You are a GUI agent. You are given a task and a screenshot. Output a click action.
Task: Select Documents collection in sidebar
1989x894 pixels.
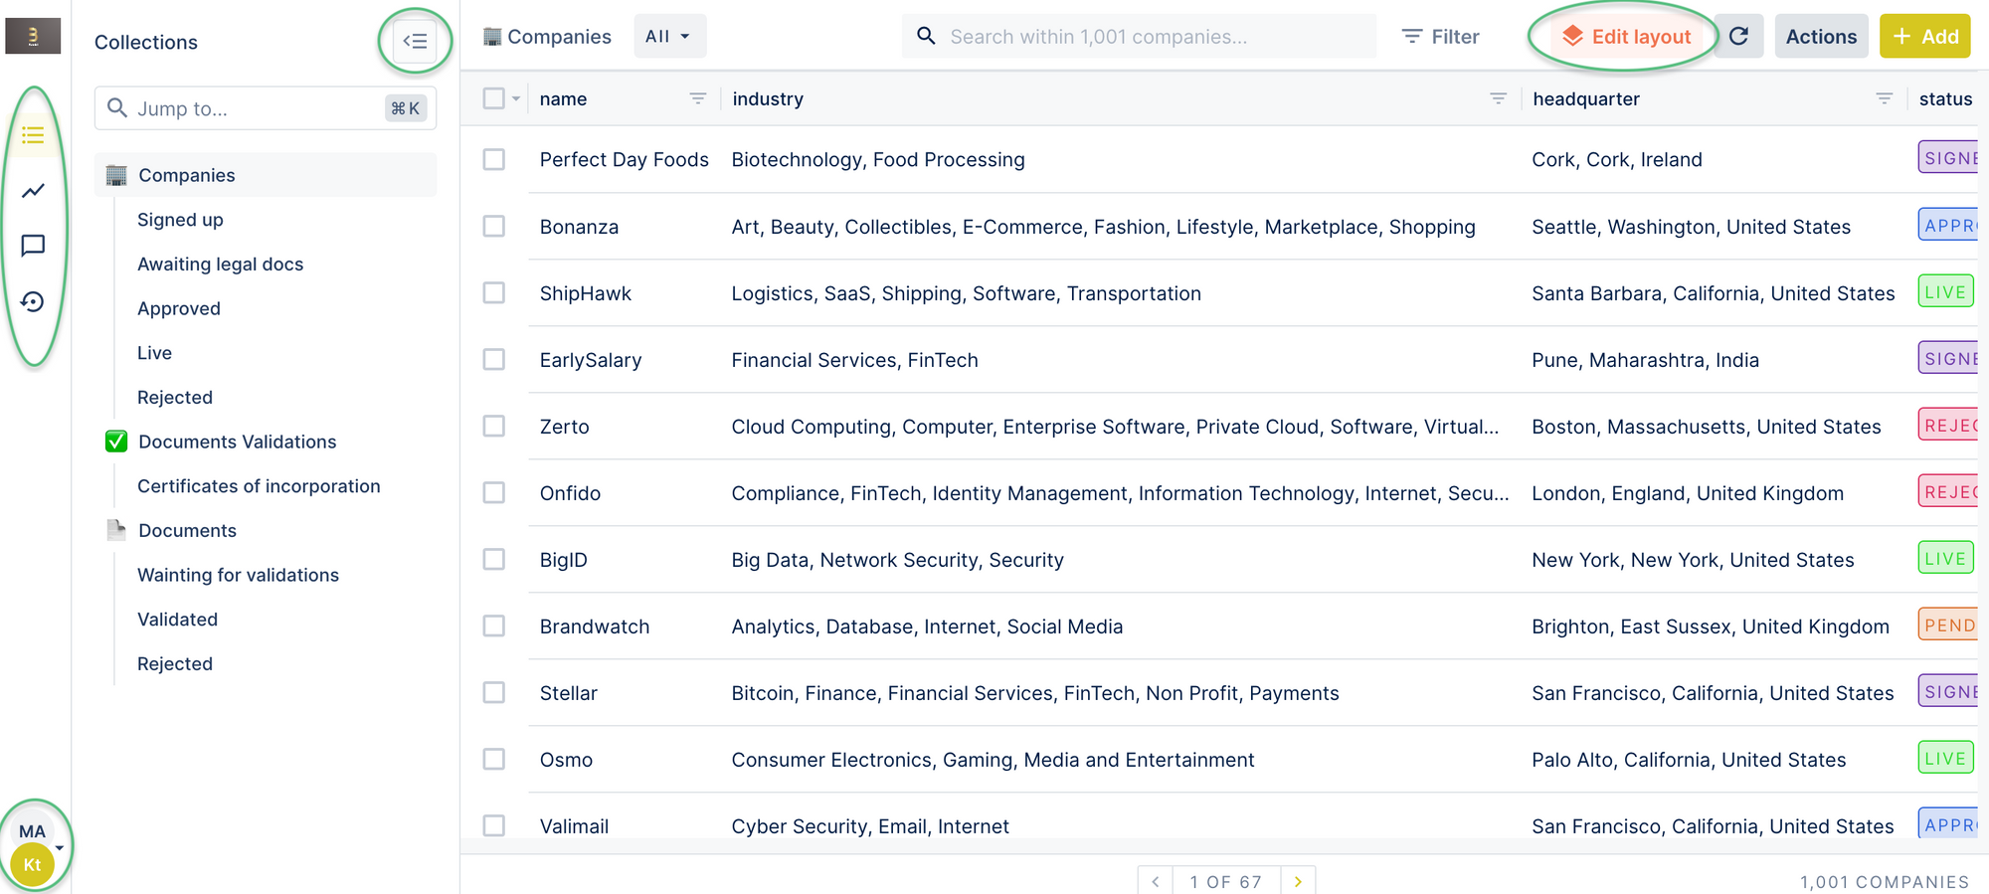(187, 530)
